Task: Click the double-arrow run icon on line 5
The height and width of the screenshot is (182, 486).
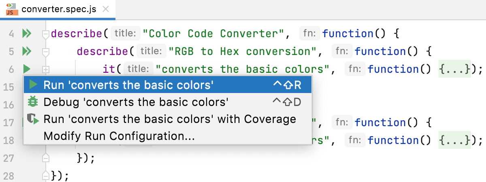Action: coord(27,51)
